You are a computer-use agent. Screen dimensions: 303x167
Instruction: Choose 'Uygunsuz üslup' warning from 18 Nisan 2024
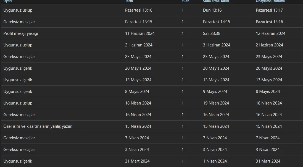(18, 103)
